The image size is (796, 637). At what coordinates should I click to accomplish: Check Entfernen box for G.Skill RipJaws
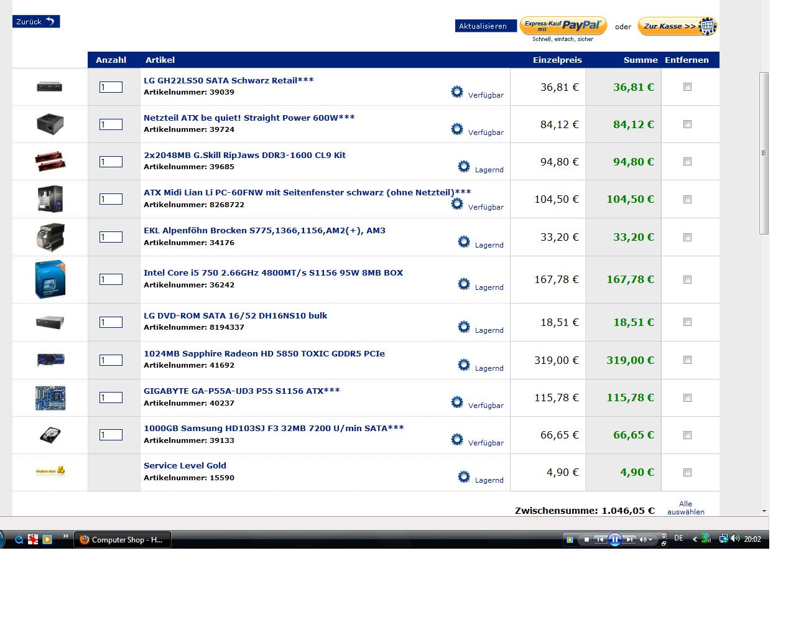coord(687,162)
